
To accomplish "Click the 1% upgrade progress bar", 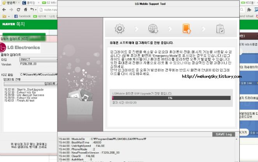I will pyautogui.click(x=171, y=98).
